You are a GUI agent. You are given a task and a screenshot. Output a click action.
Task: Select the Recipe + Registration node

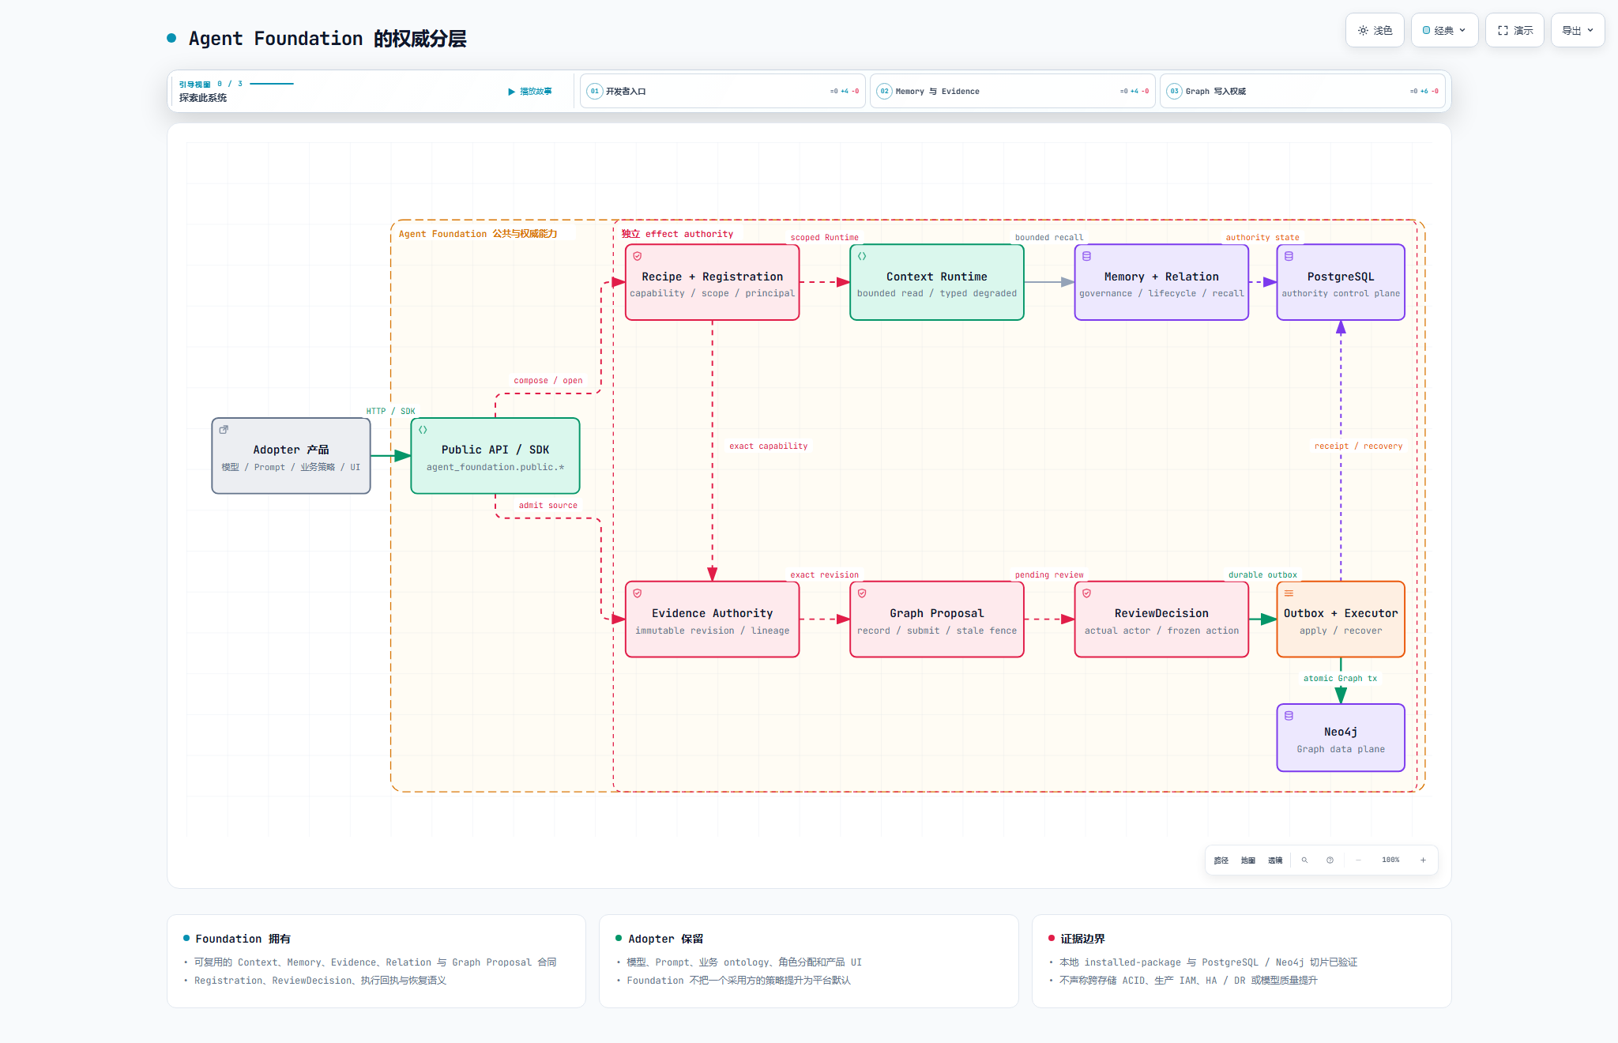(x=713, y=282)
